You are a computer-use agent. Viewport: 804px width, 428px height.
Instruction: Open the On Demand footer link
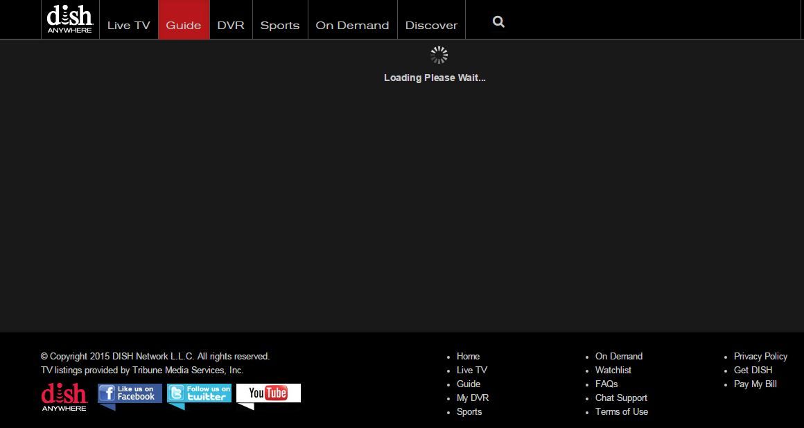click(x=619, y=356)
